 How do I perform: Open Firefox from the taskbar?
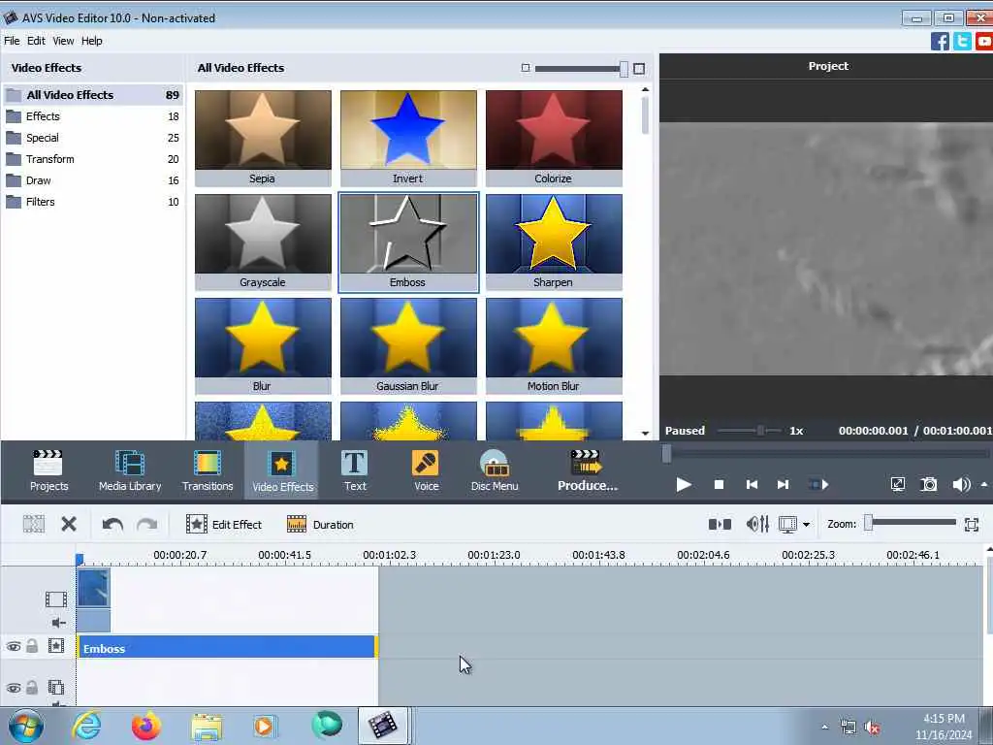click(146, 726)
